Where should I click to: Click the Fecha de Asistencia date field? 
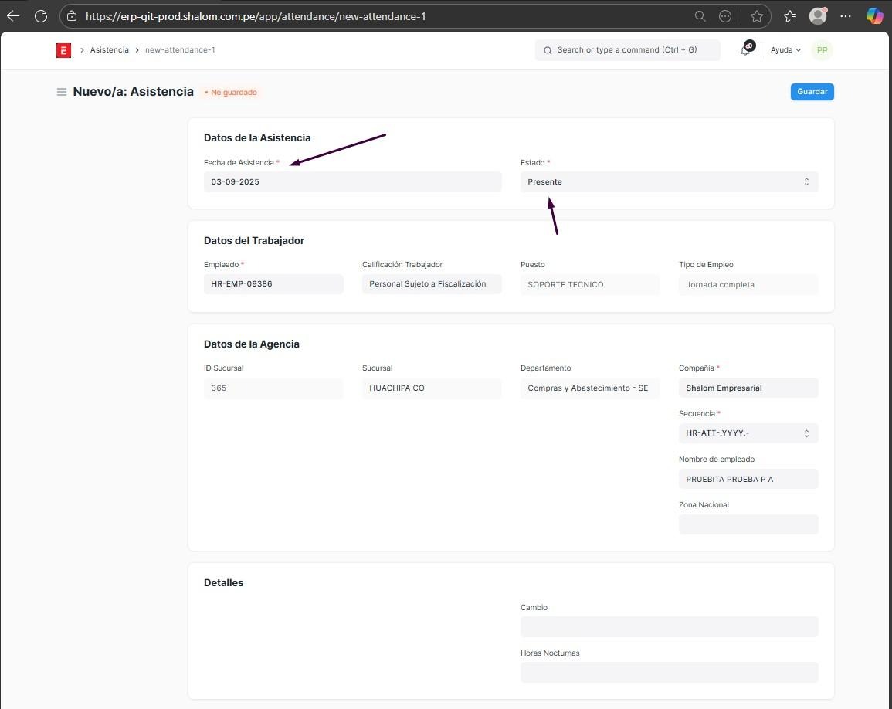(352, 182)
